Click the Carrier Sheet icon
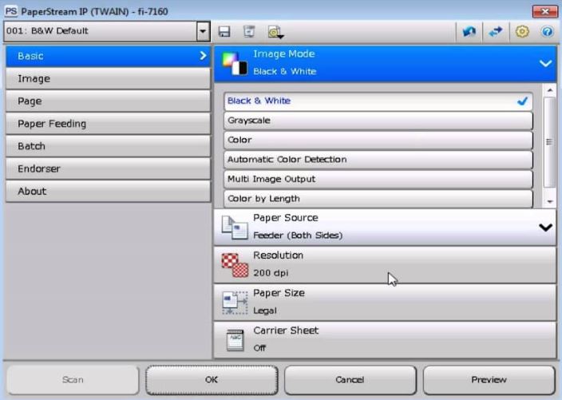The width and height of the screenshot is (562, 400). click(x=235, y=340)
